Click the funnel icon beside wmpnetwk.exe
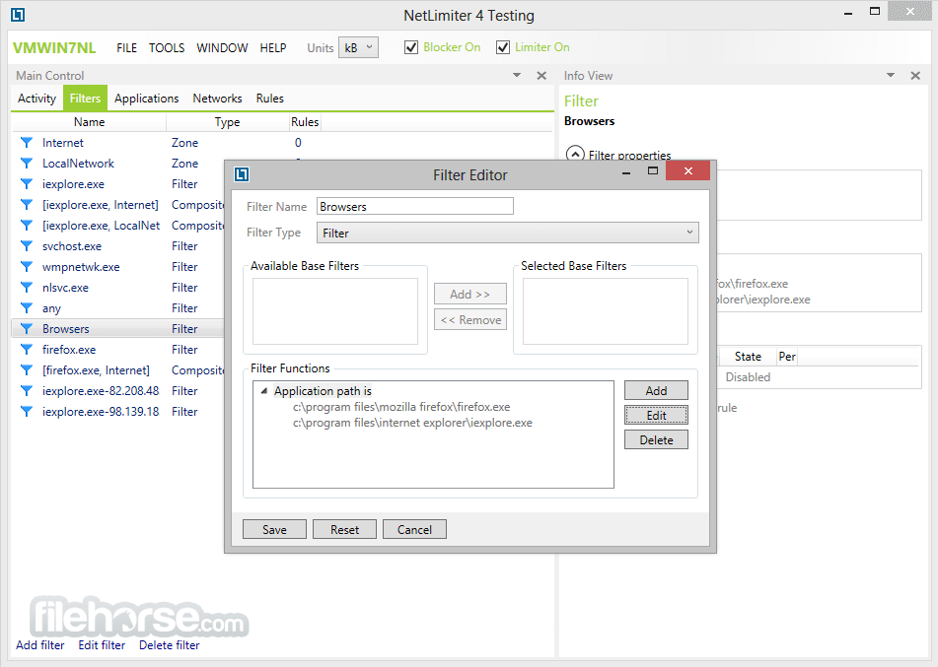The image size is (938, 667). [x=27, y=267]
